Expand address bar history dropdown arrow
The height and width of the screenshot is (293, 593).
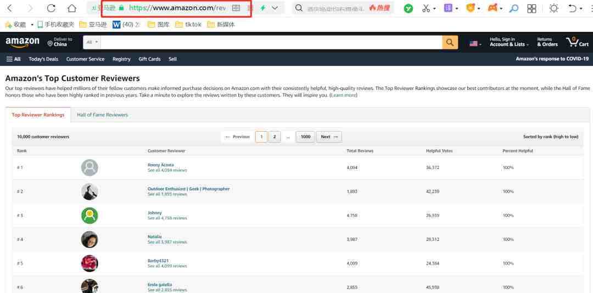275,8
